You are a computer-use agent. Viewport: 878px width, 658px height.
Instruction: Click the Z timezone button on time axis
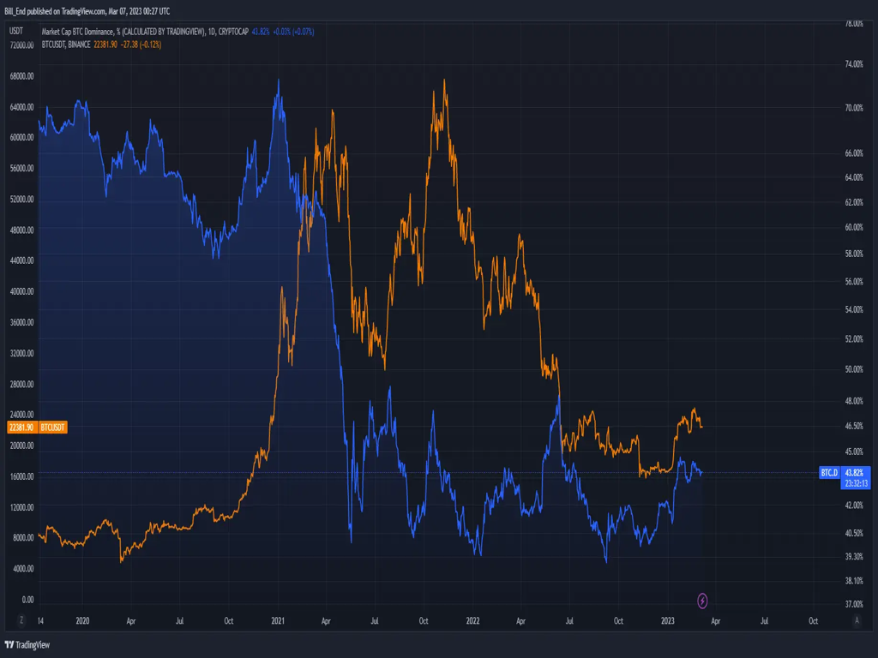point(22,619)
